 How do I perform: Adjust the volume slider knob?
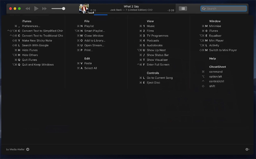point(64,9)
